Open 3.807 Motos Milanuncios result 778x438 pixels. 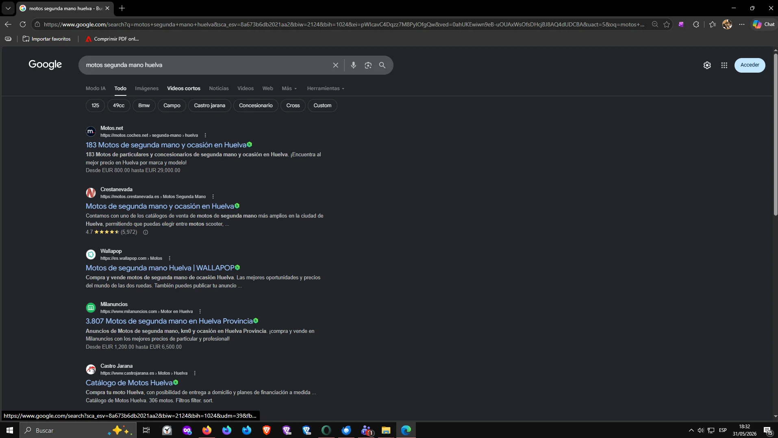click(x=169, y=321)
